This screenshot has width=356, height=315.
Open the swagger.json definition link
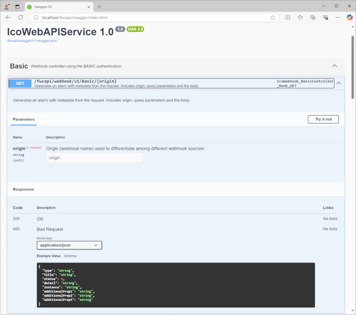[32, 41]
